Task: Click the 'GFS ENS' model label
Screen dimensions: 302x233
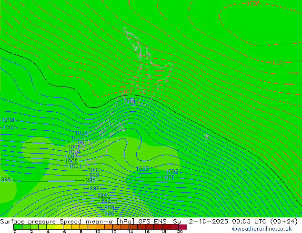Action: pos(152,222)
